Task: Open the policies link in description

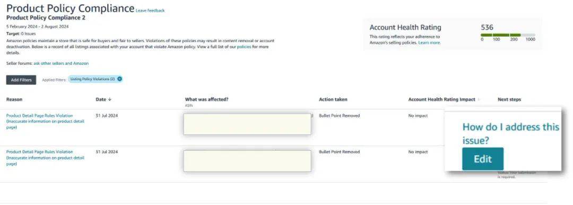Action: click(x=244, y=47)
